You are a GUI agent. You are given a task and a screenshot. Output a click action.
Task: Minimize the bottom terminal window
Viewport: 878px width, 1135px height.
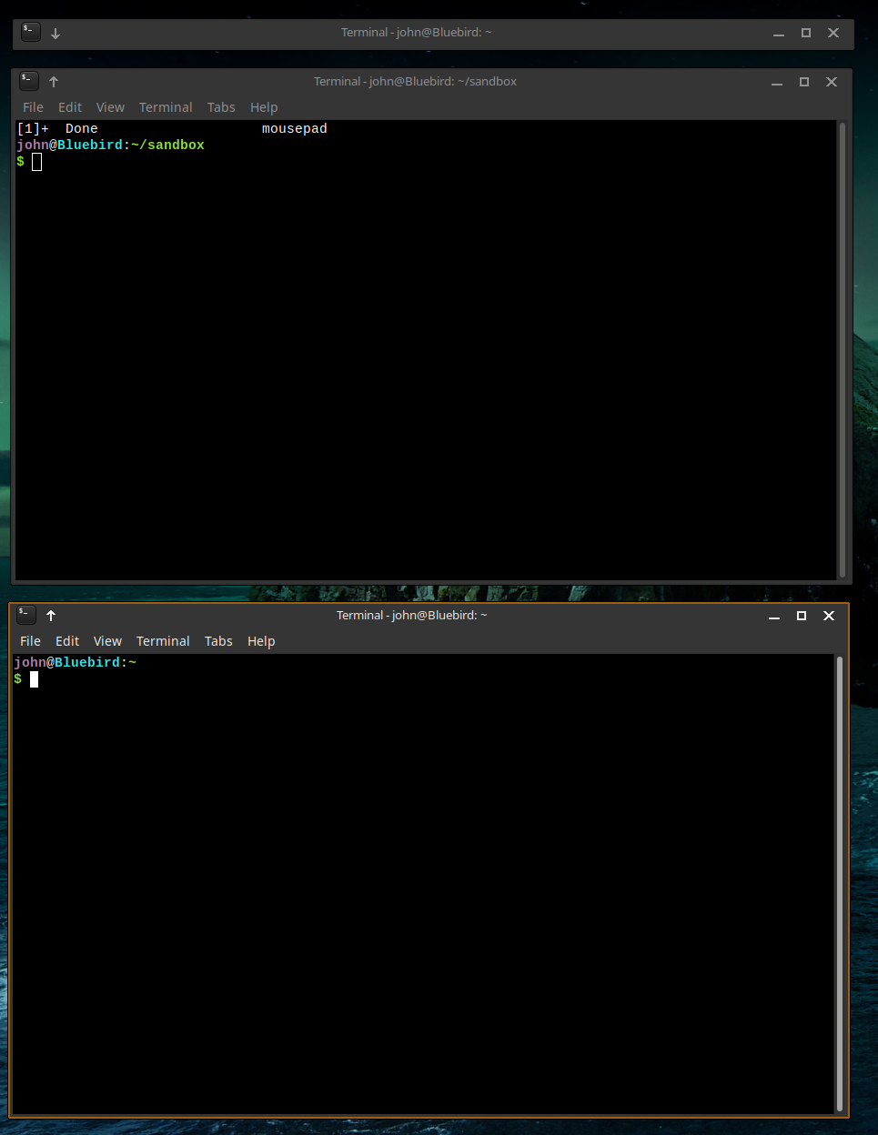click(x=774, y=617)
